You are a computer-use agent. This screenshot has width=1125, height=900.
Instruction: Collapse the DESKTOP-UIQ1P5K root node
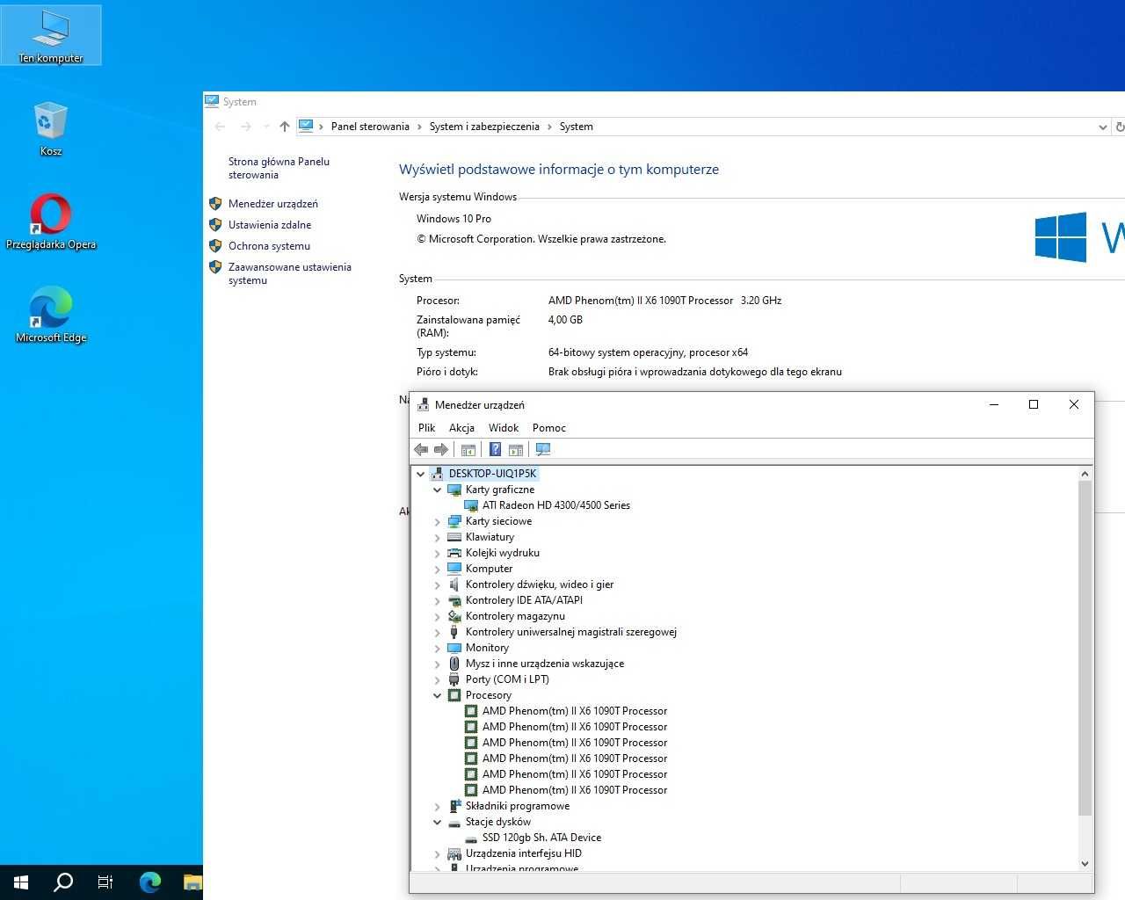[421, 475]
